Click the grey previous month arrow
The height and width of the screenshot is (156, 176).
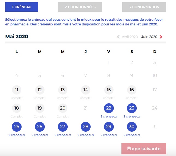(x=118, y=37)
